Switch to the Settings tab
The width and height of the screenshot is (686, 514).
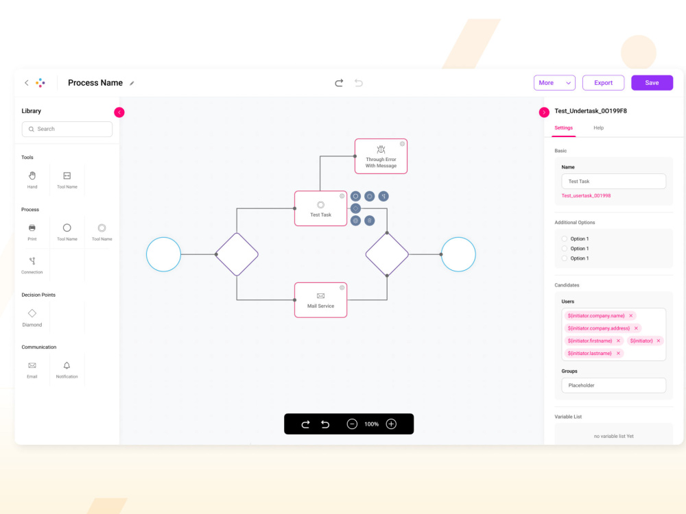click(563, 128)
